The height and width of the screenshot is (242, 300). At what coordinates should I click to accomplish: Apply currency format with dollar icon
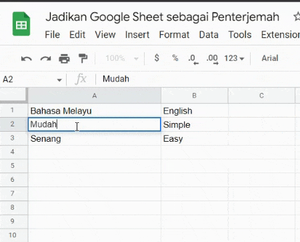point(157,58)
